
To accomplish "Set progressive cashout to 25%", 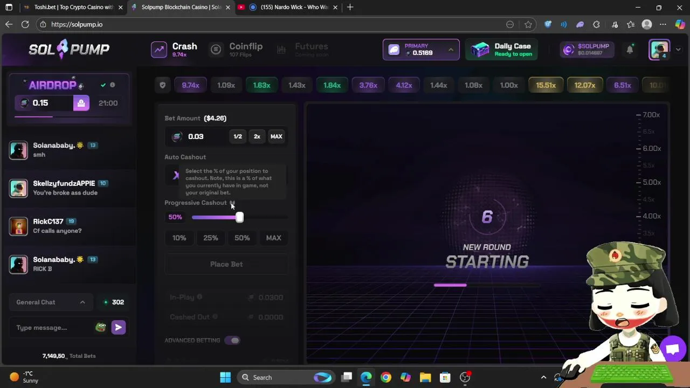I will click(x=211, y=238).
